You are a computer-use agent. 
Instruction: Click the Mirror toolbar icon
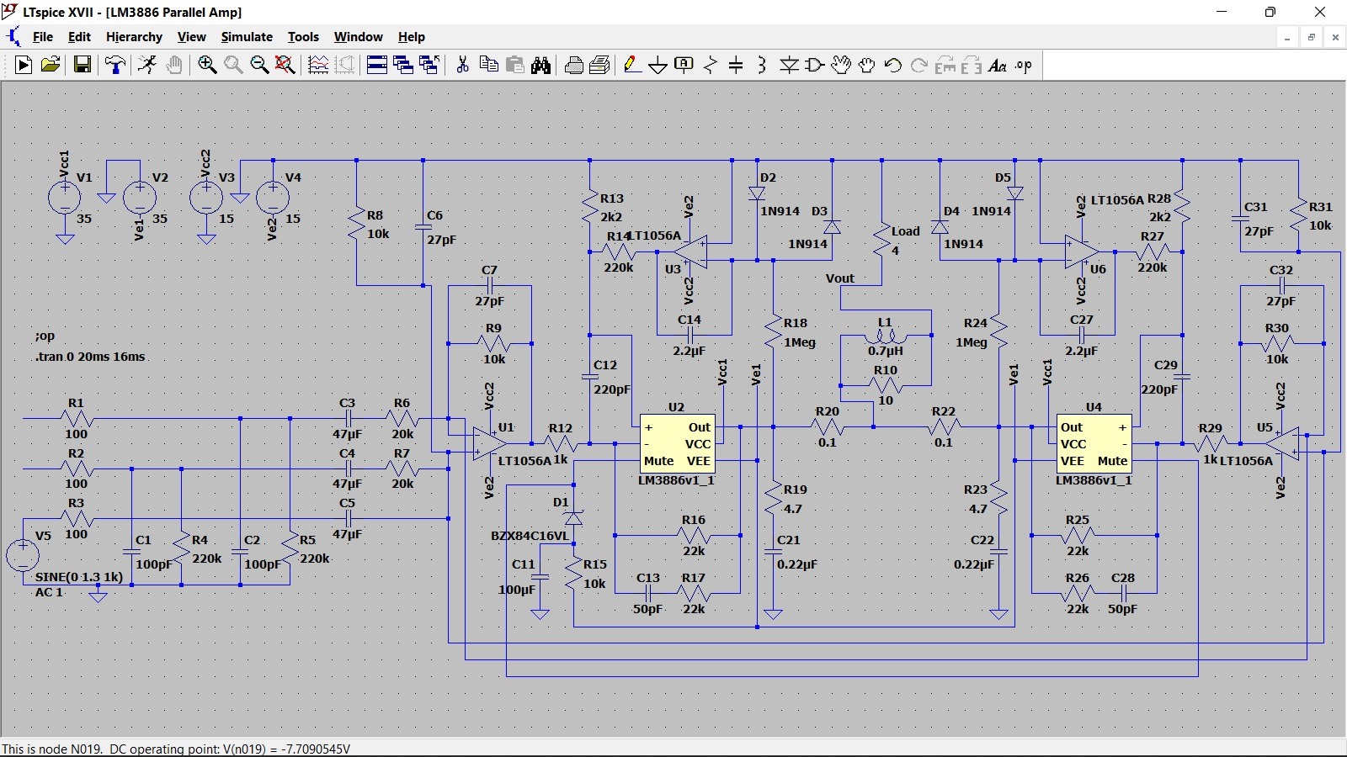point(972,65)
